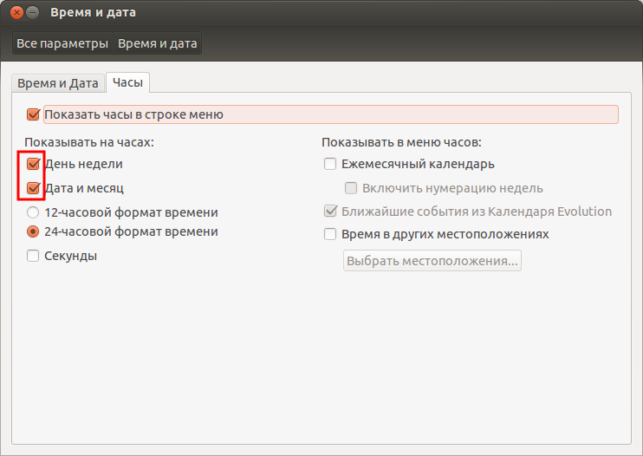The height and width of the screenshot is (456, 643).
Task: Click the Время и дата breadcrumb button
Action: (157, 43)
